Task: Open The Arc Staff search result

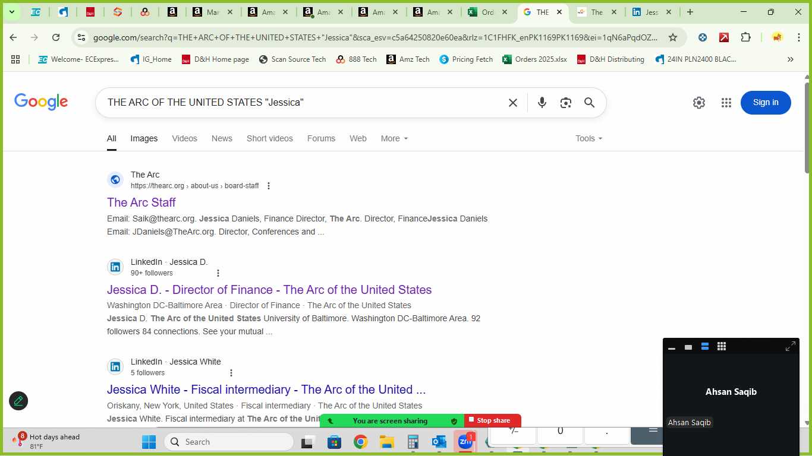Action: pyautogui.click(x=141, y=202)
